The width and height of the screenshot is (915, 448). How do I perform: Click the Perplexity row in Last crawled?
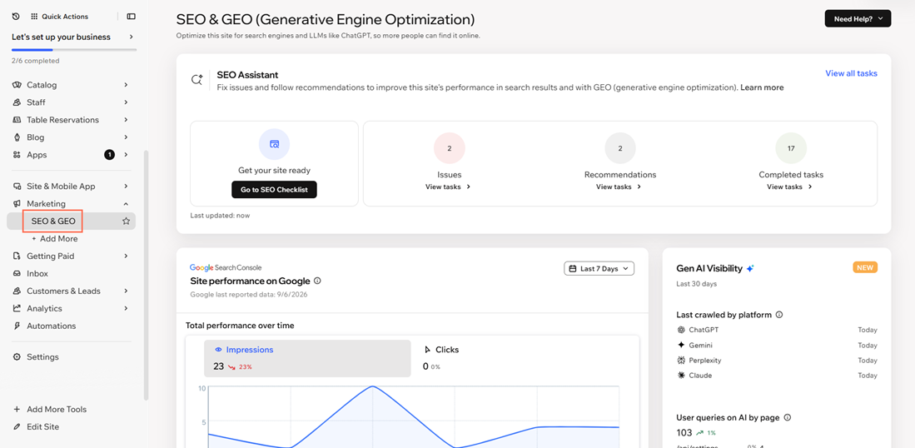pos(777,361)
